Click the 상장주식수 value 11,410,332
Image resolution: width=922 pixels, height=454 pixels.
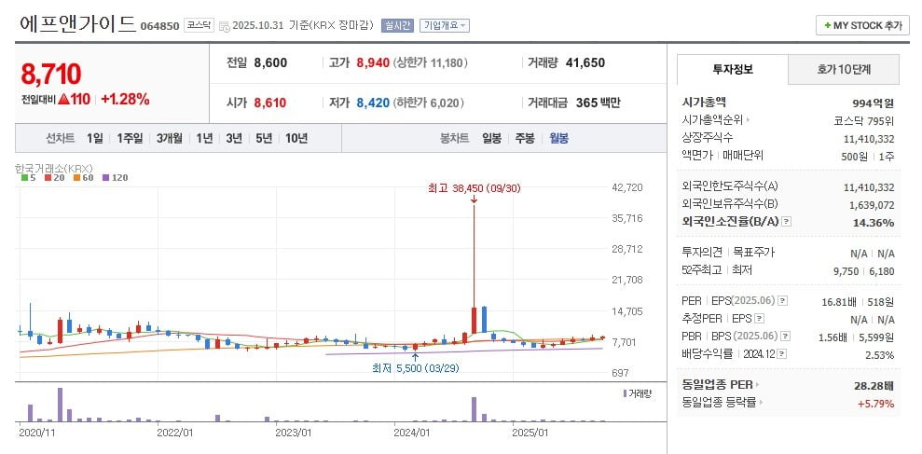pos(869,139)
